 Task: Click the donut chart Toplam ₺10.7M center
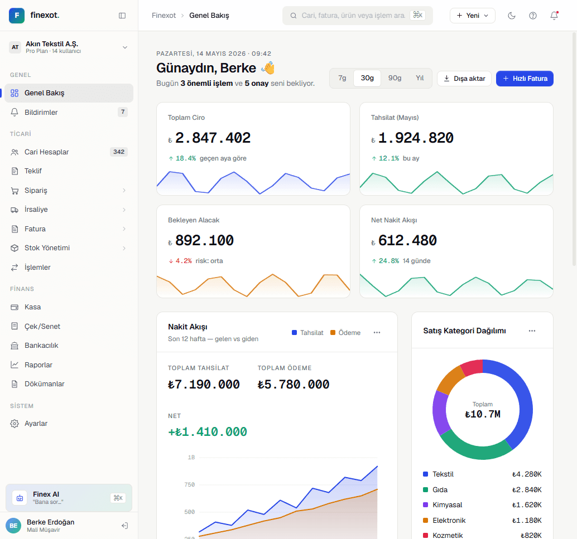(x=483, y=410)
